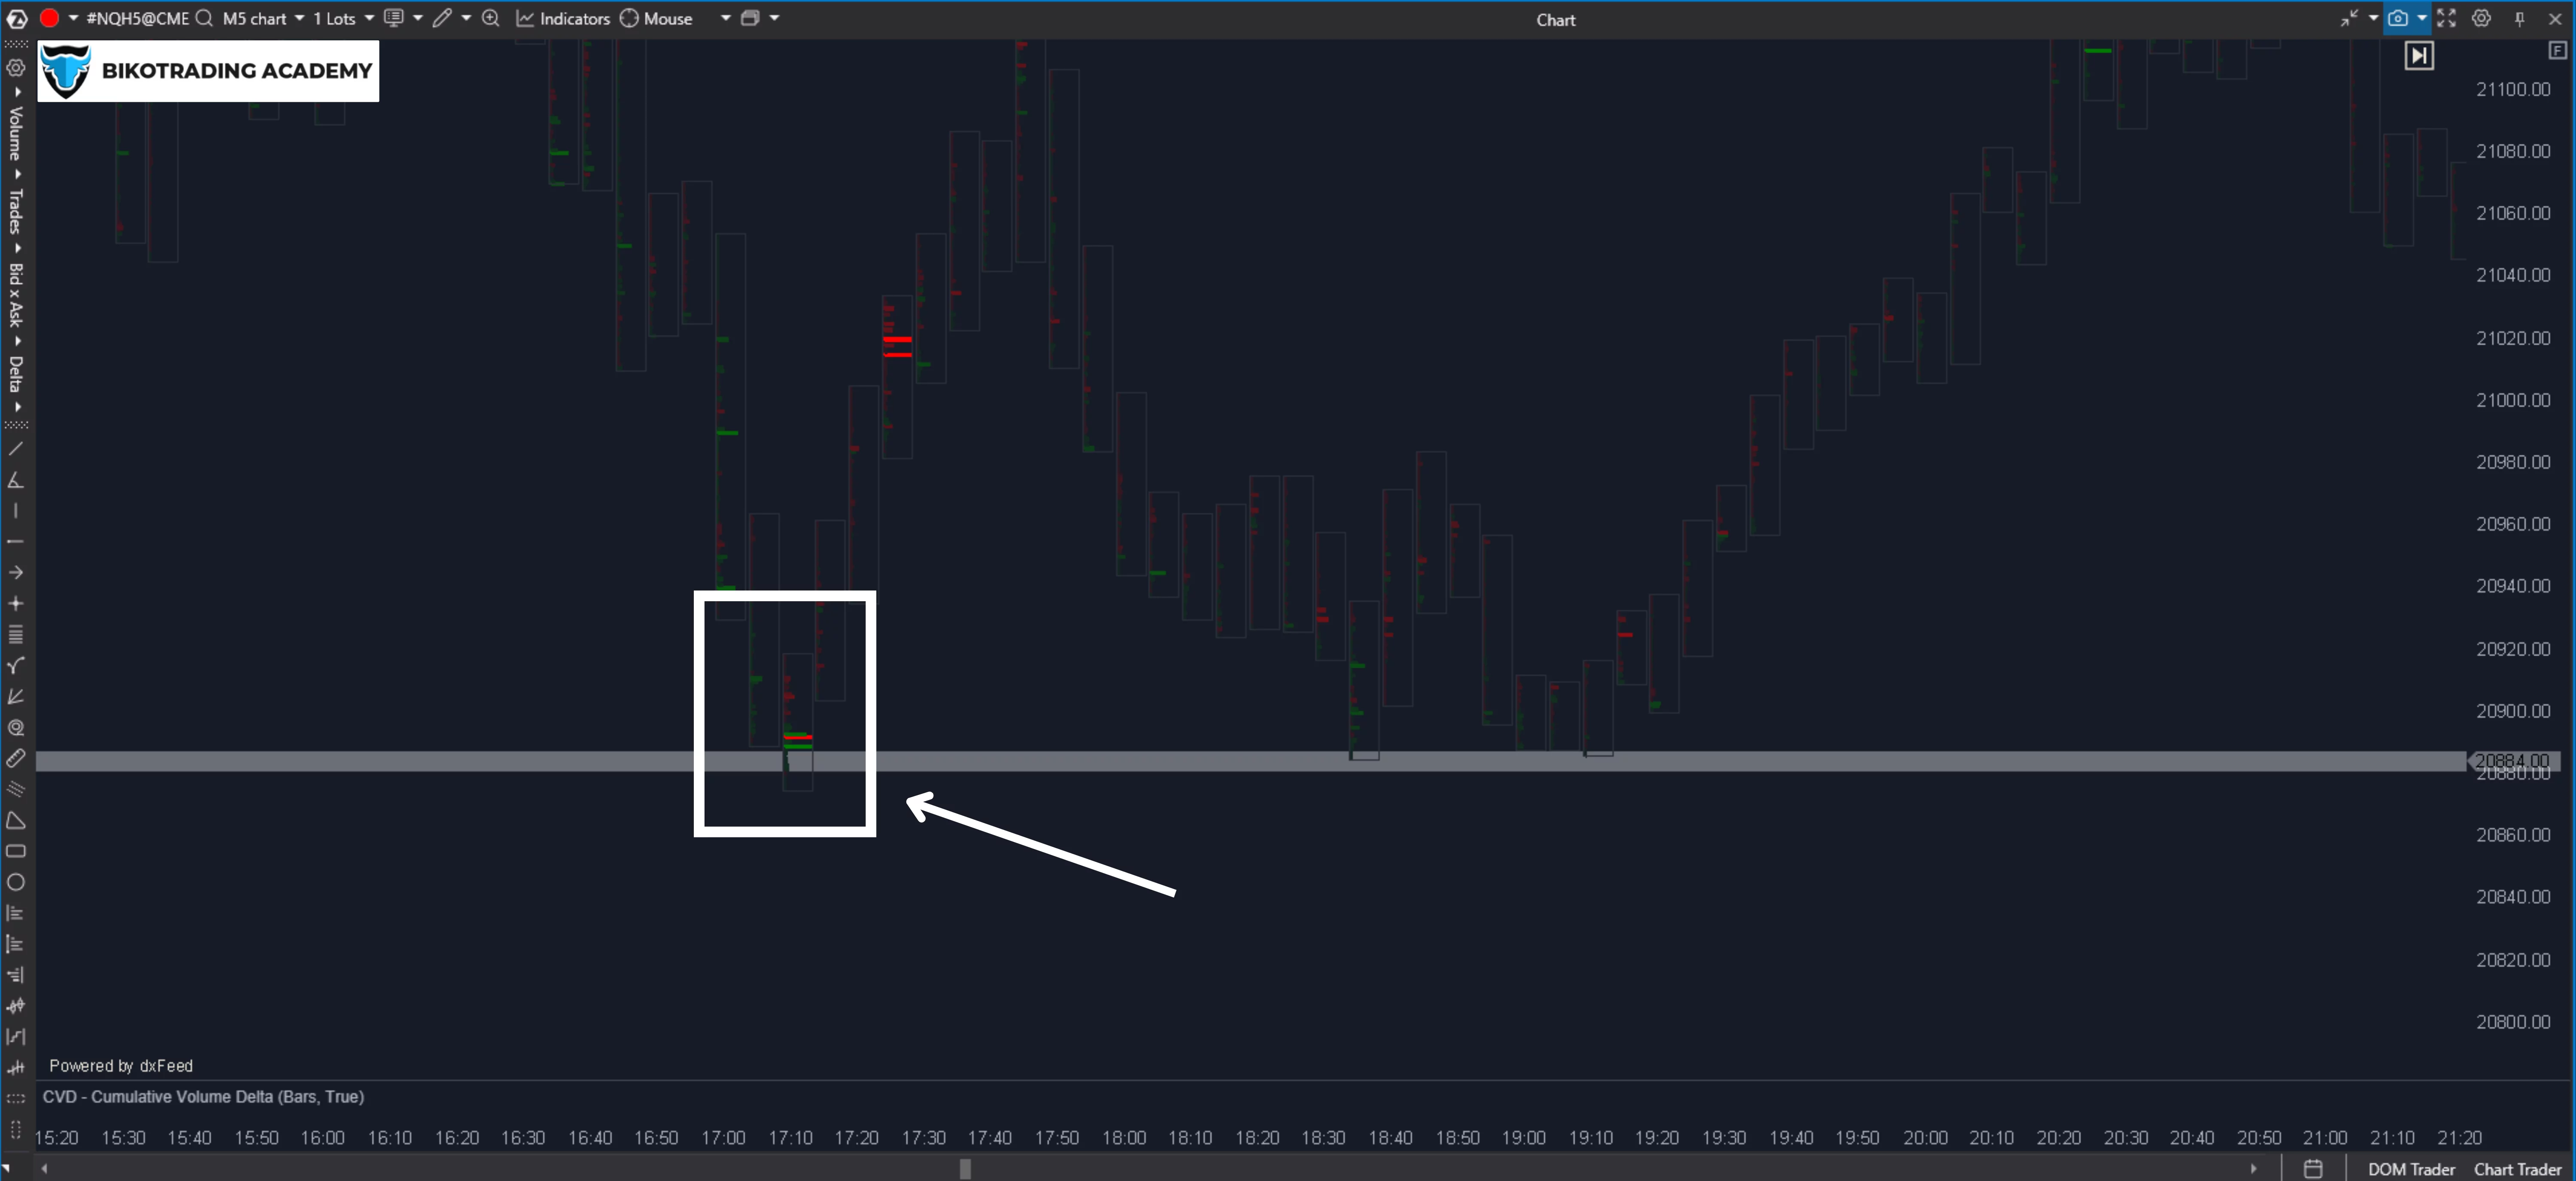
Task: Jump to latest bar button
Action: pyautogui.click(x=2418, y=55)
